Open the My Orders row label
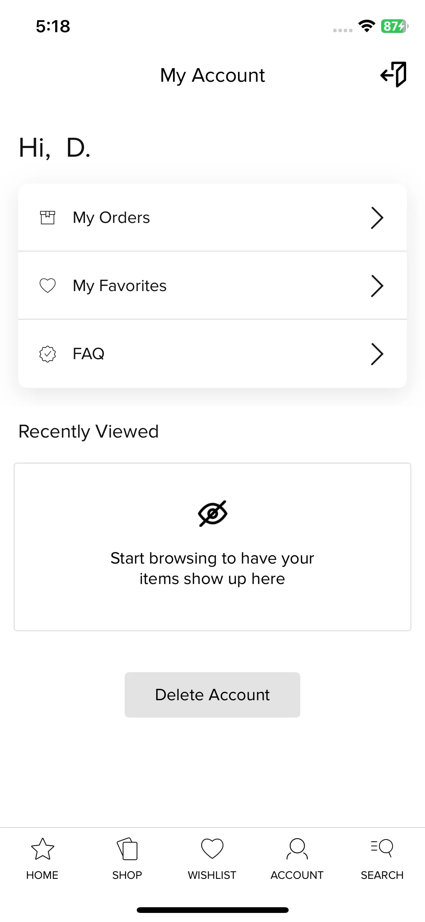 (111, 218)
